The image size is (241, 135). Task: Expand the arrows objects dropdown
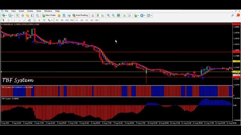pyautogui.click(x=52, y=20)
